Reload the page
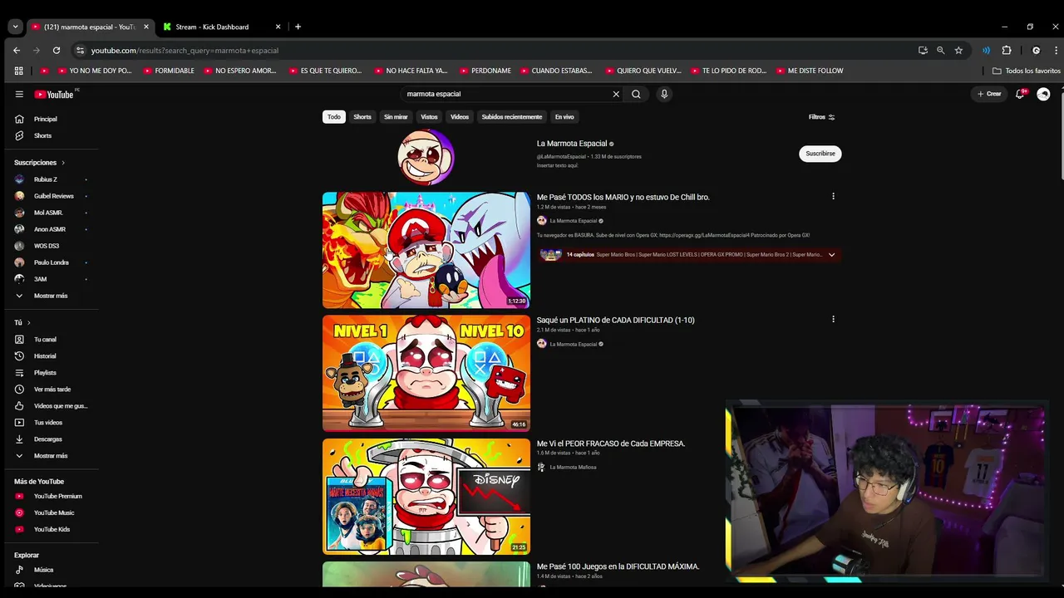Viewport: 1064px width, 598px height. 56,51
